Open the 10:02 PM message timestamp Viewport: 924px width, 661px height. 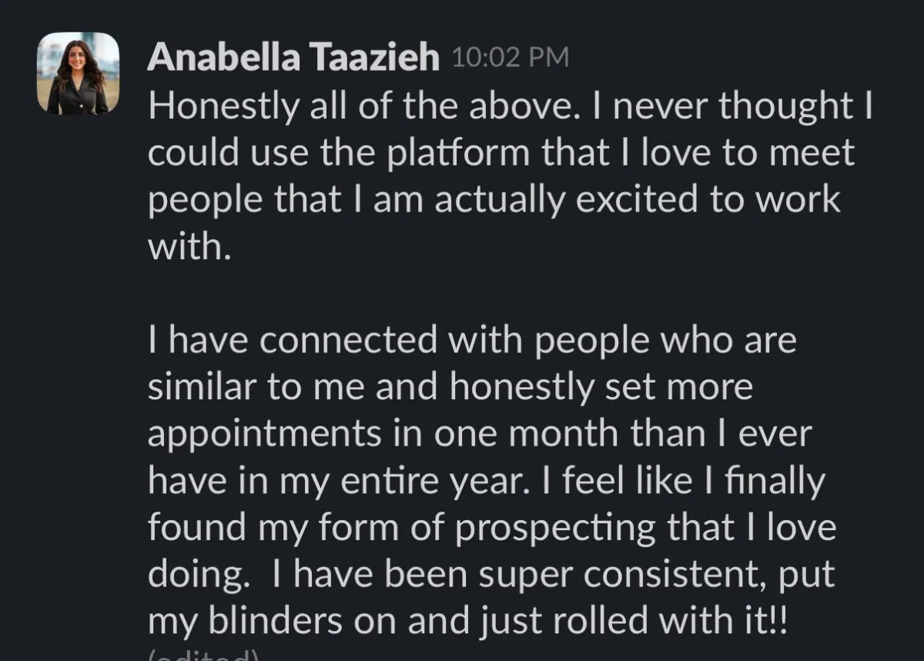[x=508, y=58]
